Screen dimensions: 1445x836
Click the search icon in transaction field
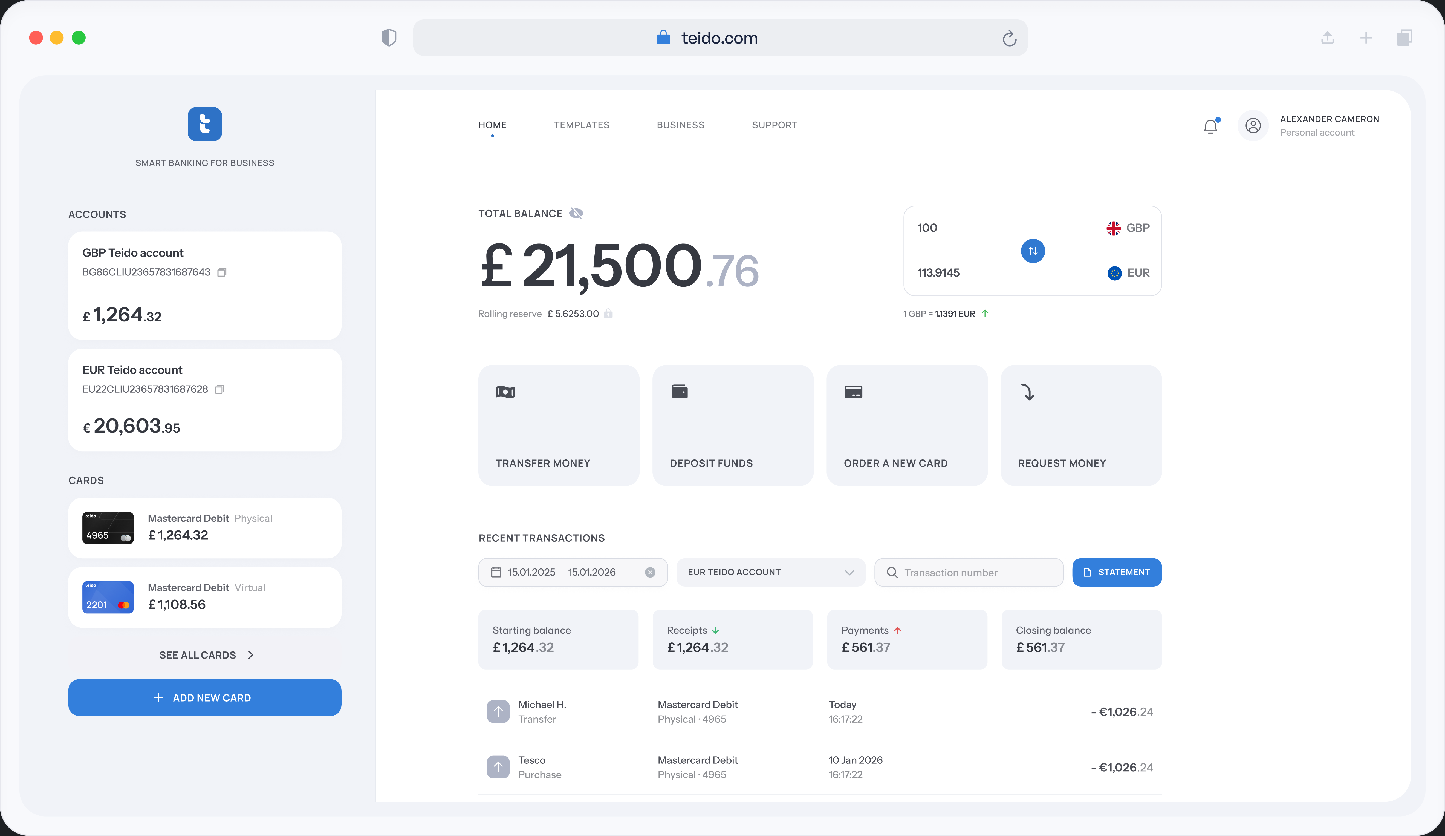click(x=892, y=572)
